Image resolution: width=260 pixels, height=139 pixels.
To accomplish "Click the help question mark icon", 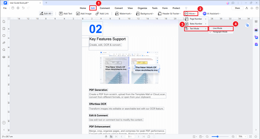I will pyautogui.click(x=4, y=123).
